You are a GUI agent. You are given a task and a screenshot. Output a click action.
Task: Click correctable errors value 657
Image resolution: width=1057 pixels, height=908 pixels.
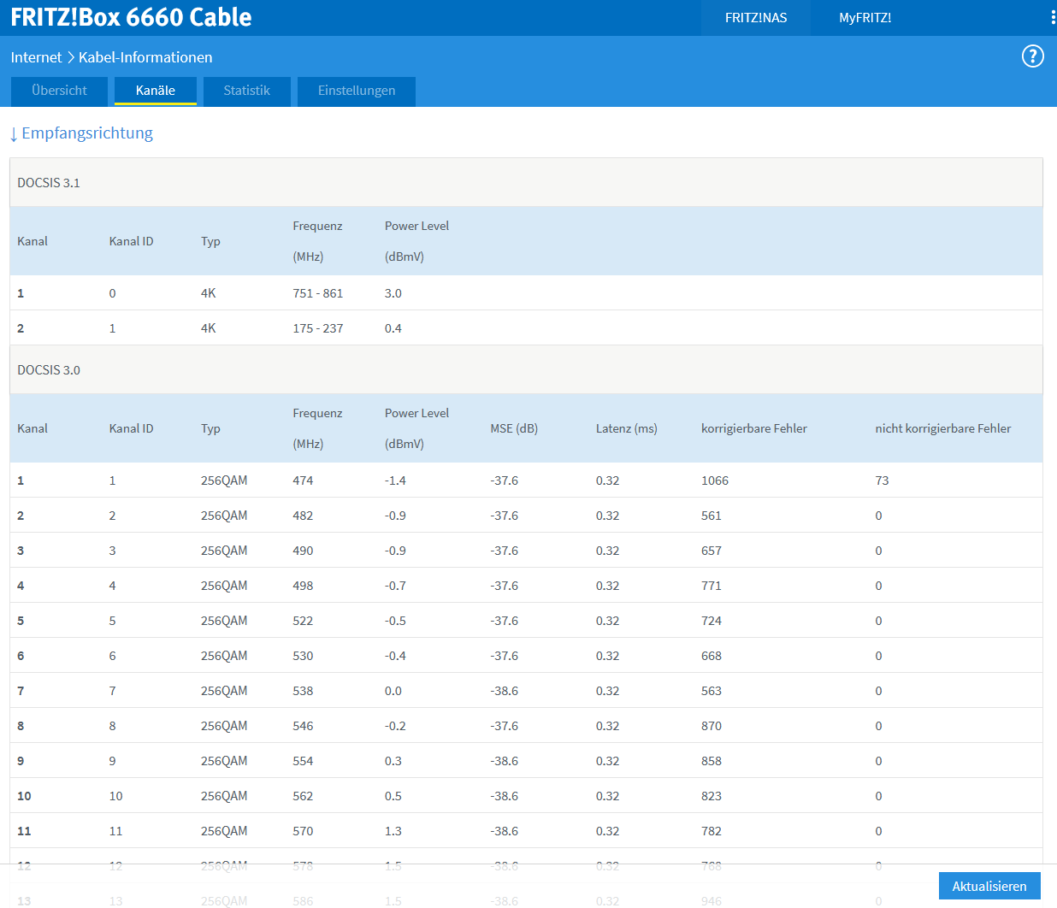(x=712, y=551)
